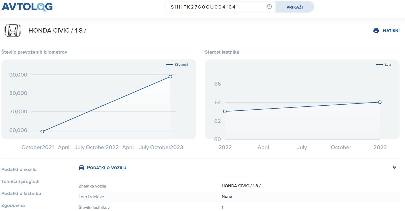Collapse the Podatki o vozilu section
Image resolution: width=405 pixels, height=211 pixels.
tap(394, 168)
